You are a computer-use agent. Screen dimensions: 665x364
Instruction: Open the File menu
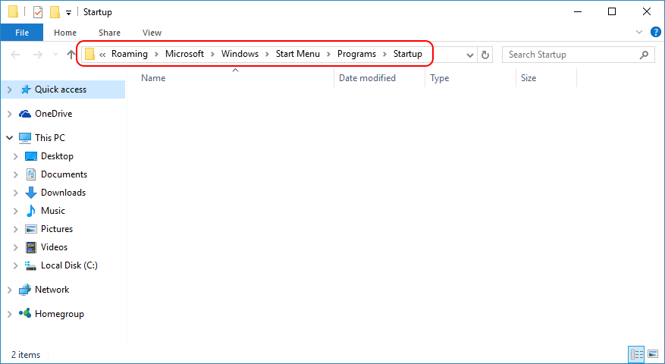(x=22, y=33)
